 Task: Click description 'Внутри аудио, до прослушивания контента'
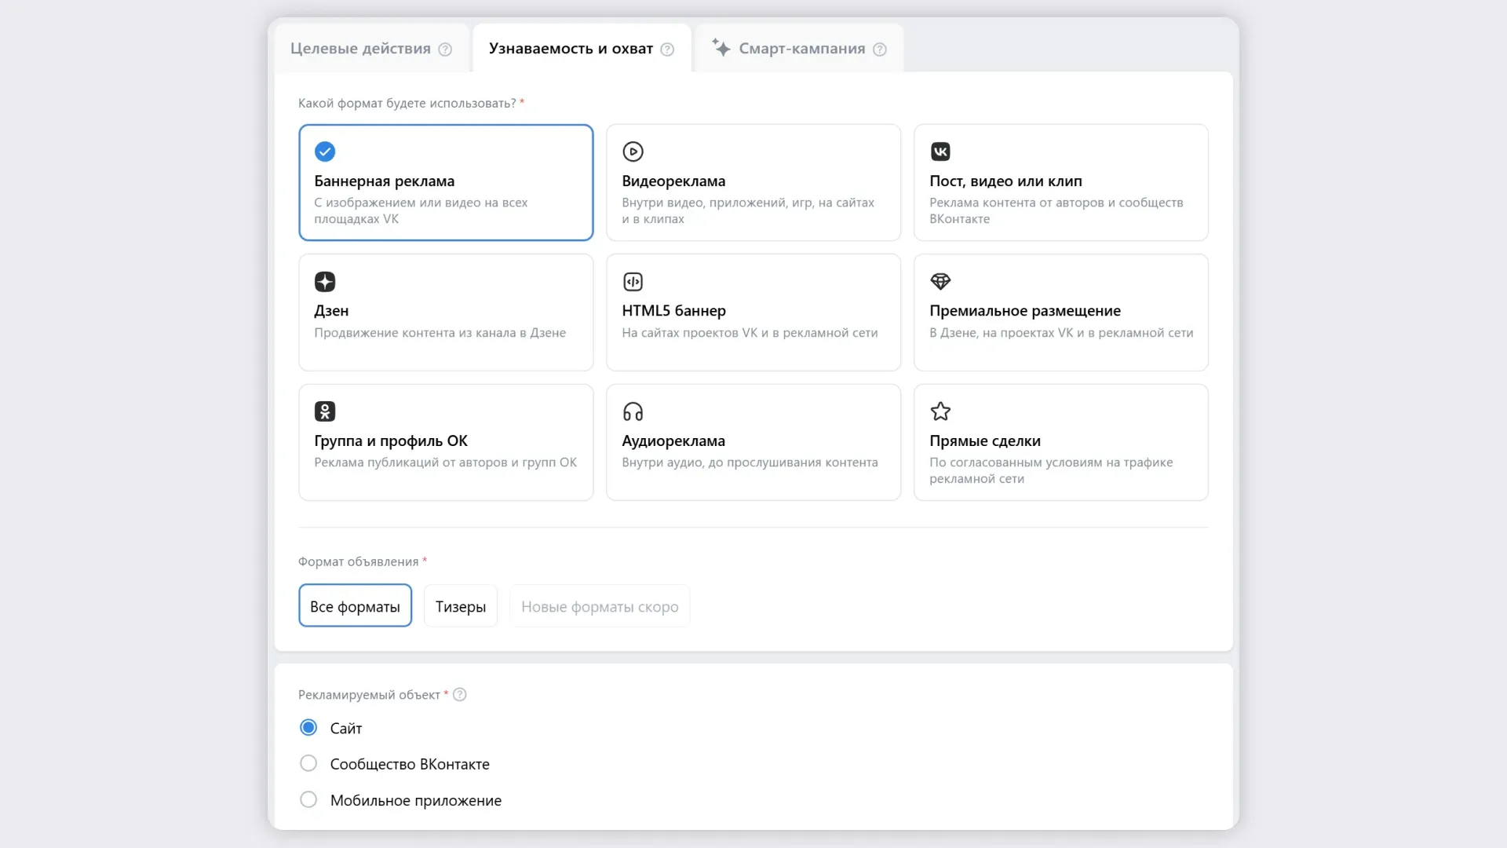click(750, 462)
